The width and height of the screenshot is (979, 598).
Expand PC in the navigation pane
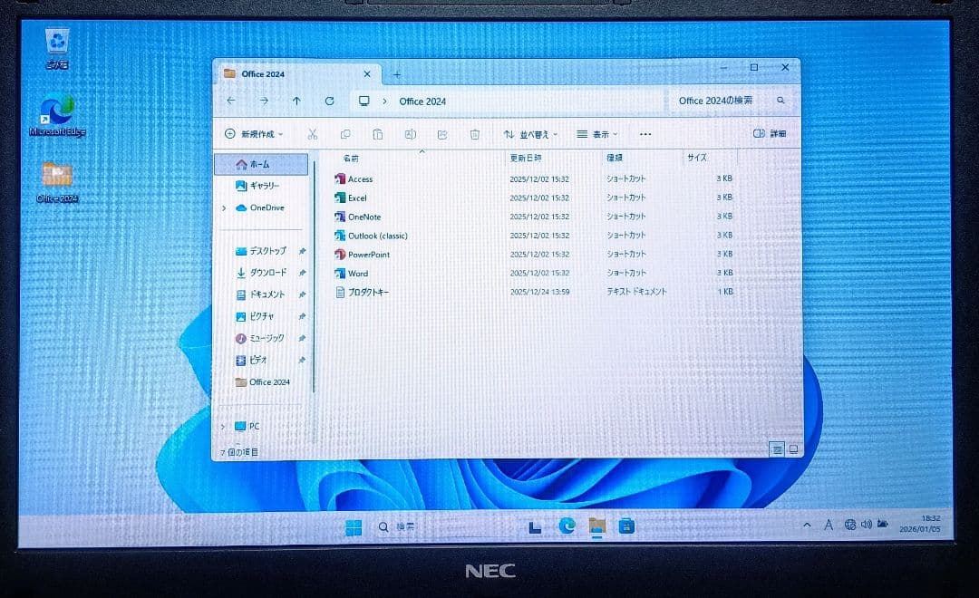(x=223, y=426)
